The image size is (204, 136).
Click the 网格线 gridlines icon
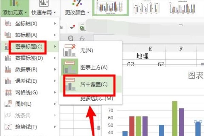[x=8, y=92]
